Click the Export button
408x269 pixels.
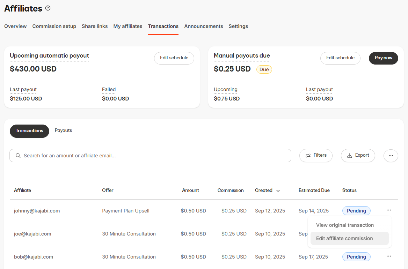[x=358, y=155]
